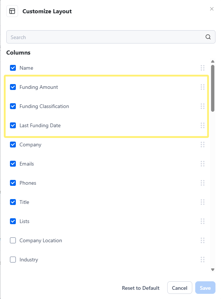Toggle off the Lists column
The height and width of the screenshot is (299, 221).
[x=13, y=221]
